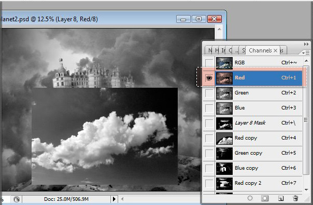Click the Blue copy channel thumbnail
Screen dimensions: 313x205
[x=224, y=169]
